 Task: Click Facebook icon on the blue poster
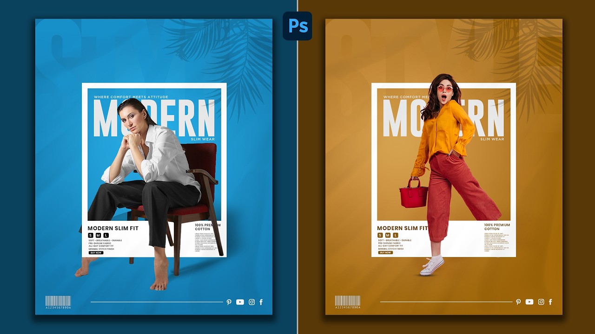point(261,302)
